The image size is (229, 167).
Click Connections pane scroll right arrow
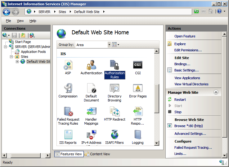pyautogui.click(x=47, y=155)
